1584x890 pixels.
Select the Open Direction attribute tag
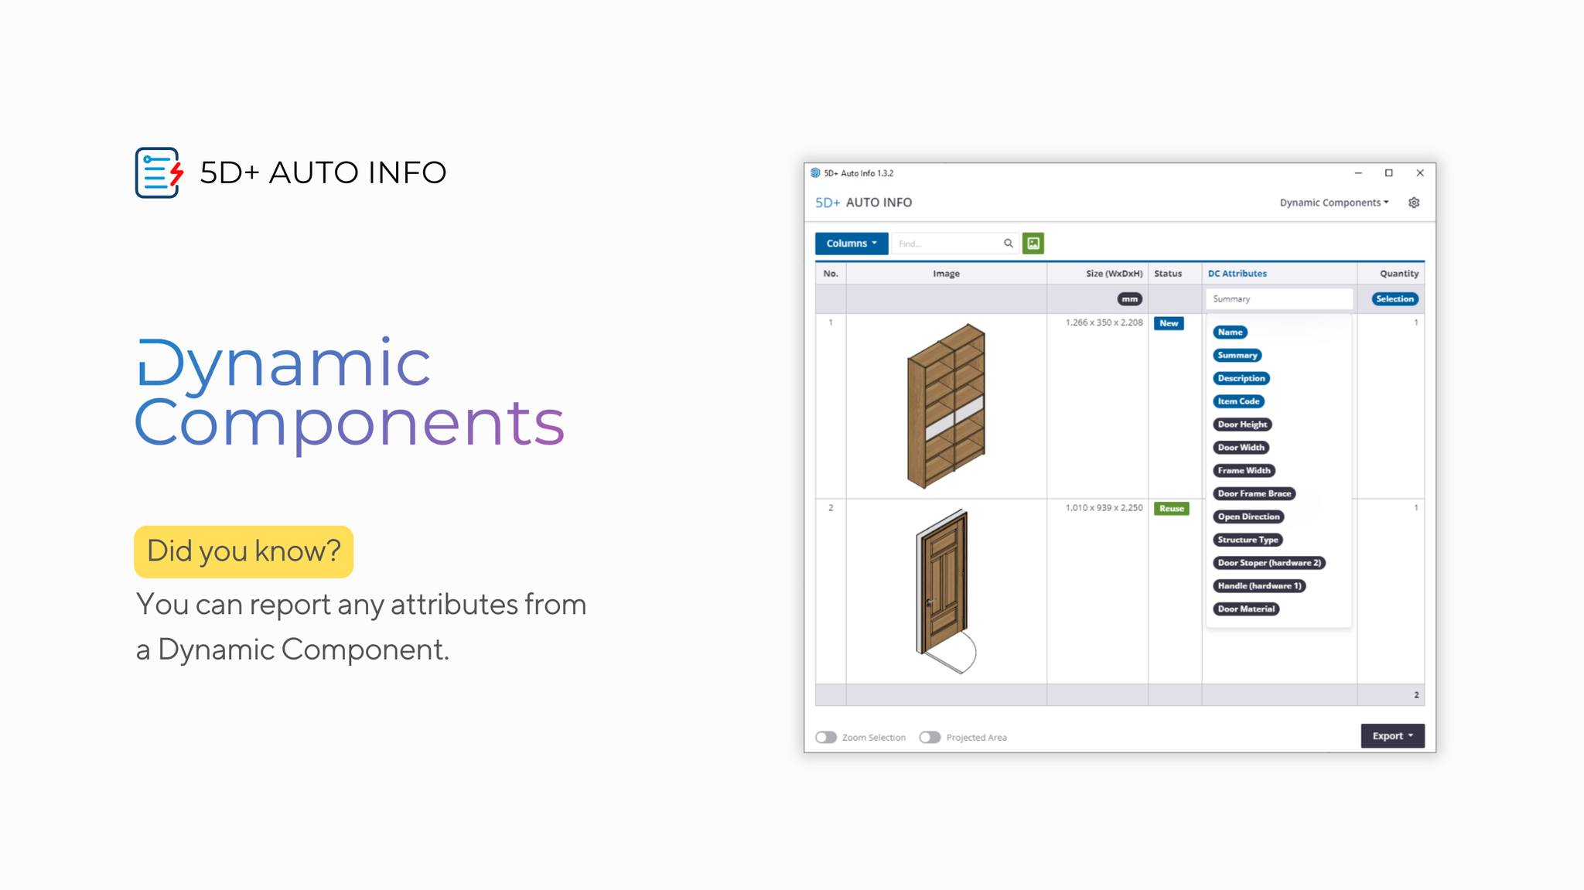coord(1248,517)
